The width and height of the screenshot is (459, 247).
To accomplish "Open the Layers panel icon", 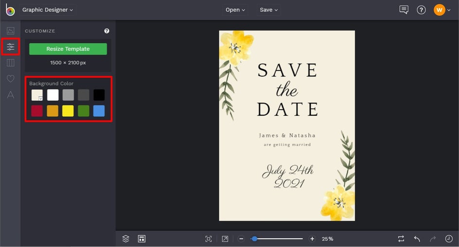I will click(126, 239).
